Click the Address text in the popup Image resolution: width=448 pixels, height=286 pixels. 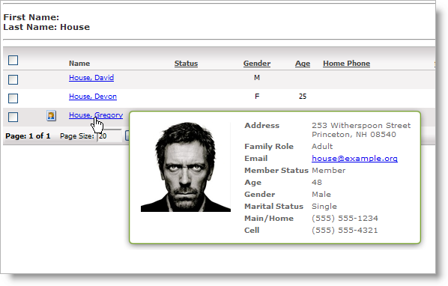(361, 130)
